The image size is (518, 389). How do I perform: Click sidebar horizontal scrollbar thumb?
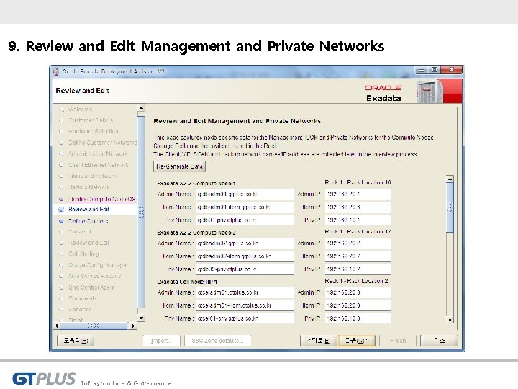(94, 326)
